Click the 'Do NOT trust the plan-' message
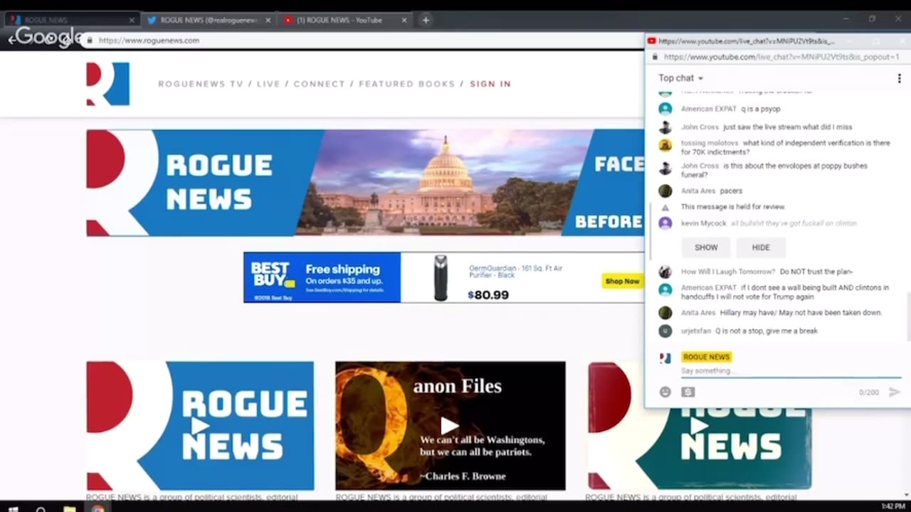 816,272
